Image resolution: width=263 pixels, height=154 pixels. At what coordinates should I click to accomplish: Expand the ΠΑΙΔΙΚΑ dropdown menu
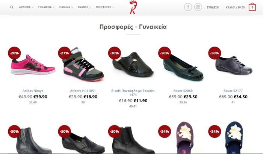pos(66,7)
